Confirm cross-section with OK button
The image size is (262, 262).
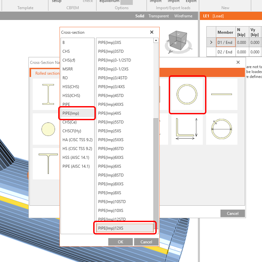pos(120,242)
